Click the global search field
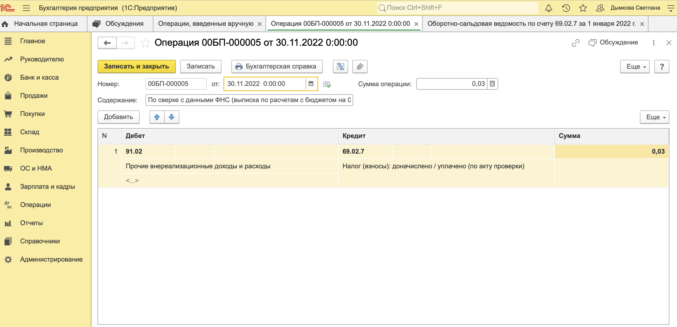This screenshot has width=677, height=327. pos(457,8)
